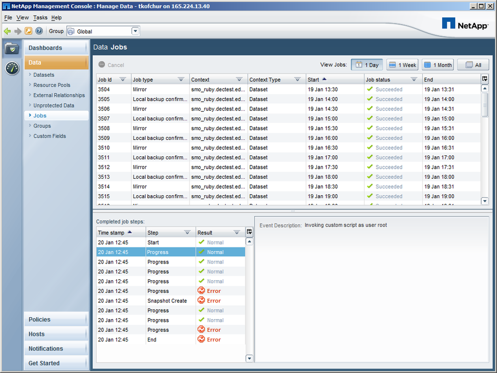This screenshot has width=497, height=373.
Task: Select the shield folder icon in left strip
Action: [x=12, y=48]
